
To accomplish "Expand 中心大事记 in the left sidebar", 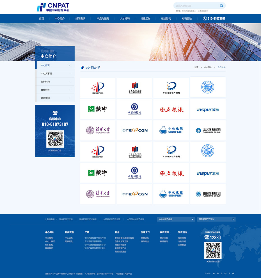I will [x=55, y=74].
